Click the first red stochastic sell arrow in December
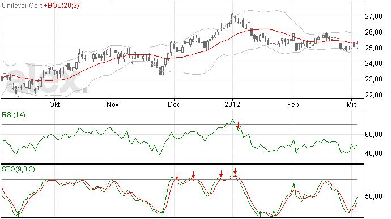391x219 pixels. point(177,176)
